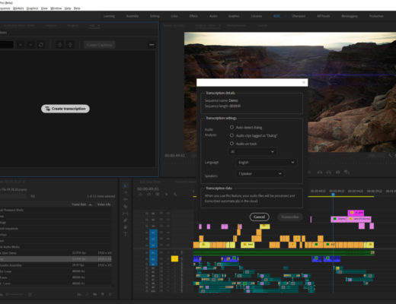The image size is (396, 304).
Task: Click the Transcribe button in dialog
Action: (290, 217)
